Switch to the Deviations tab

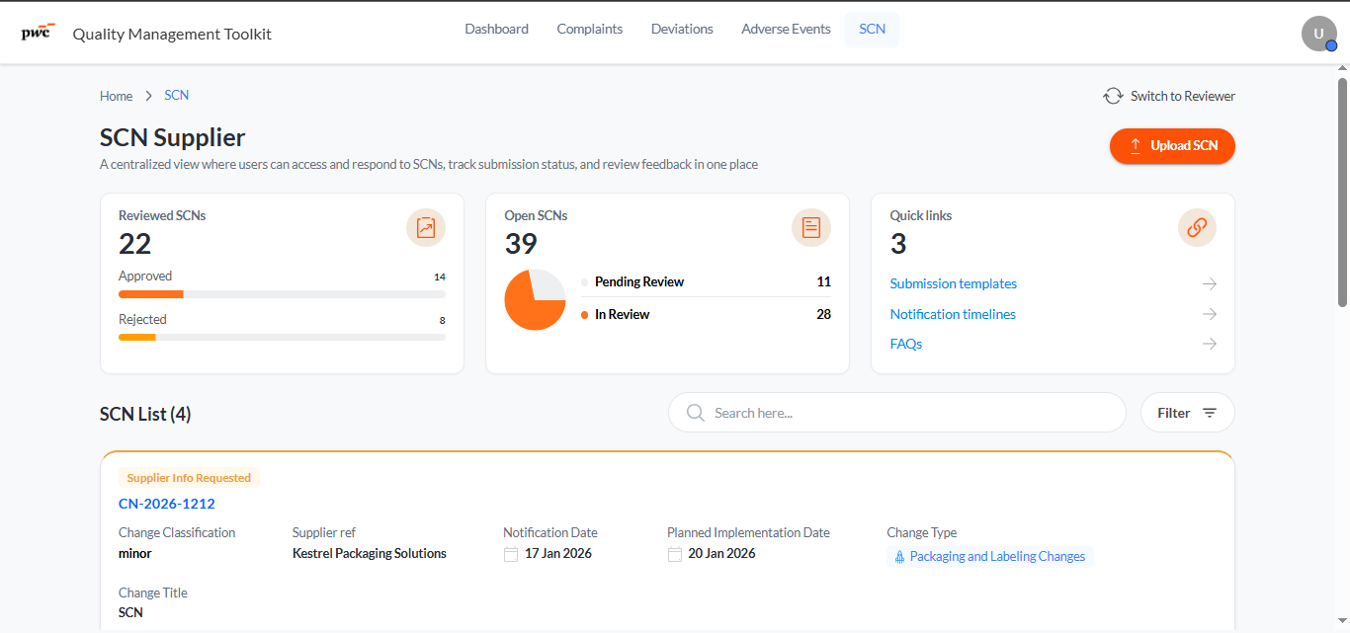682,30
